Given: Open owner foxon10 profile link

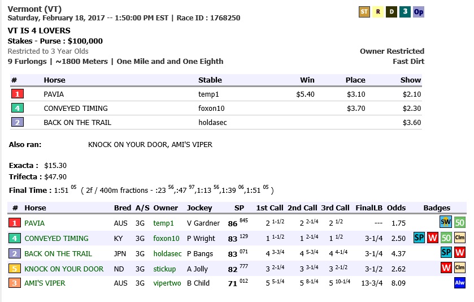Looking at the screenshot, I should (166, 239).
